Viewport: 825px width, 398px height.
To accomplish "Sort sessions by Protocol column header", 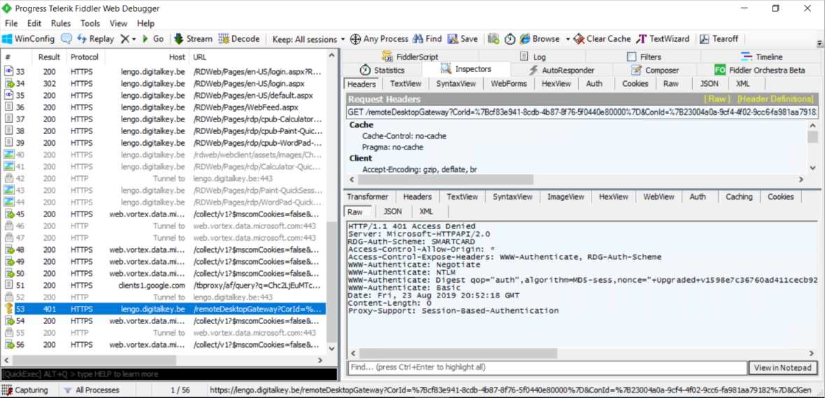I will click(x=85, y=57).
